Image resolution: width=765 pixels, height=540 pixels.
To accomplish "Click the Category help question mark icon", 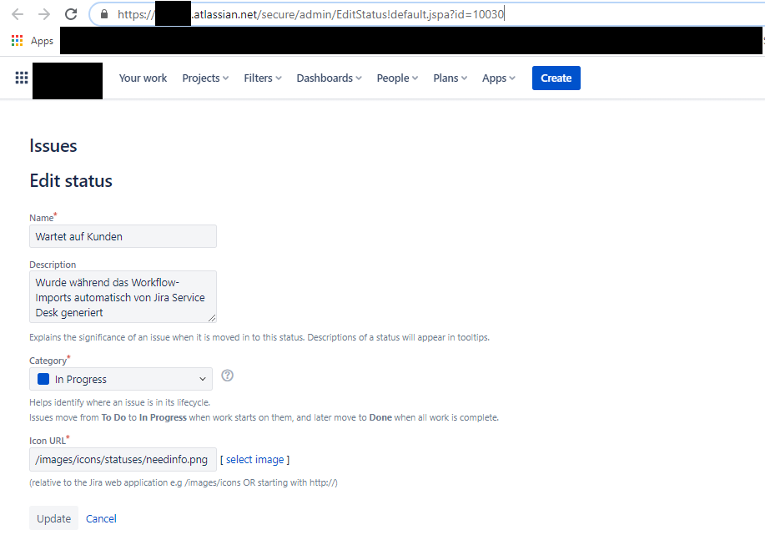I will (x=228, y=376).
